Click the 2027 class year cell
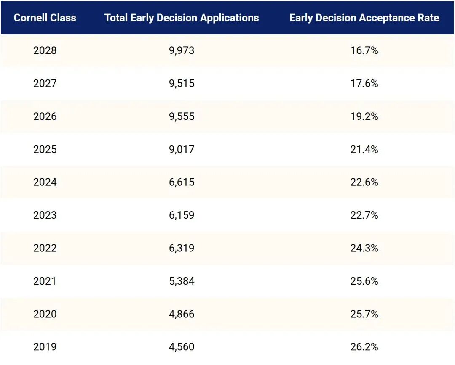Viewport: 455px width, 365px height. point(45,83)
